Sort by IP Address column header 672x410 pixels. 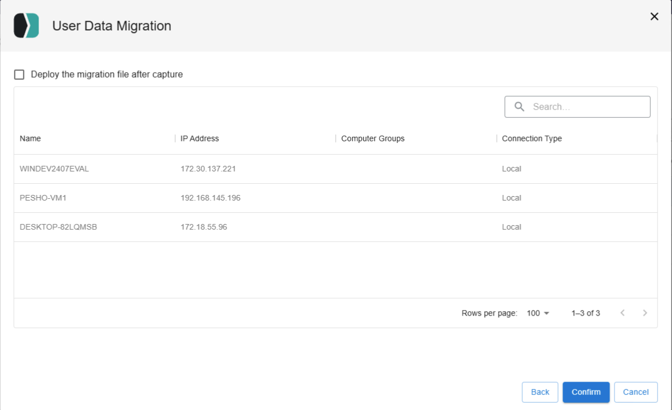coord(199,139)
